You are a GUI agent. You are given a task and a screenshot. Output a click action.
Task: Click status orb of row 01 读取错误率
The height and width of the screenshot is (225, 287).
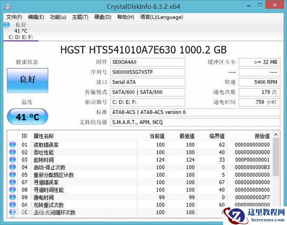tap(13, 145)
